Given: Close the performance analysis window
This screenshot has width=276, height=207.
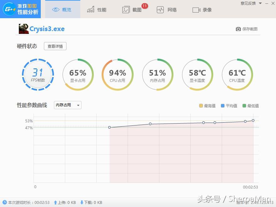Looking at the screenshot, I should [x=273, y=3].
